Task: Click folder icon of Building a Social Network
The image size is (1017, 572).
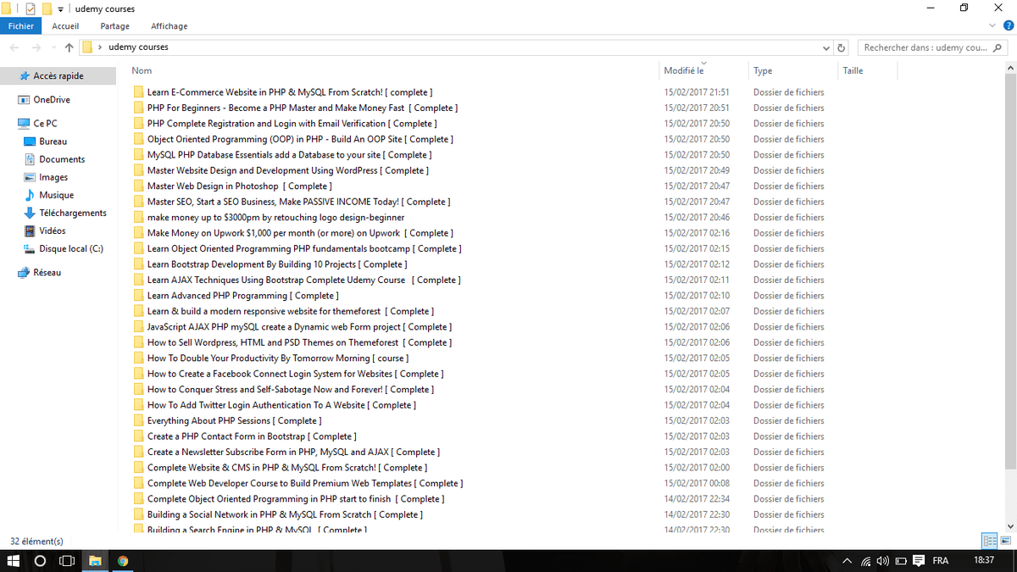Action: (x=139, y=514)
